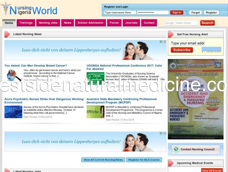Focus the Google Custom Search box
This screenshot has width=228, height=172.
click(x=182, y=23)
